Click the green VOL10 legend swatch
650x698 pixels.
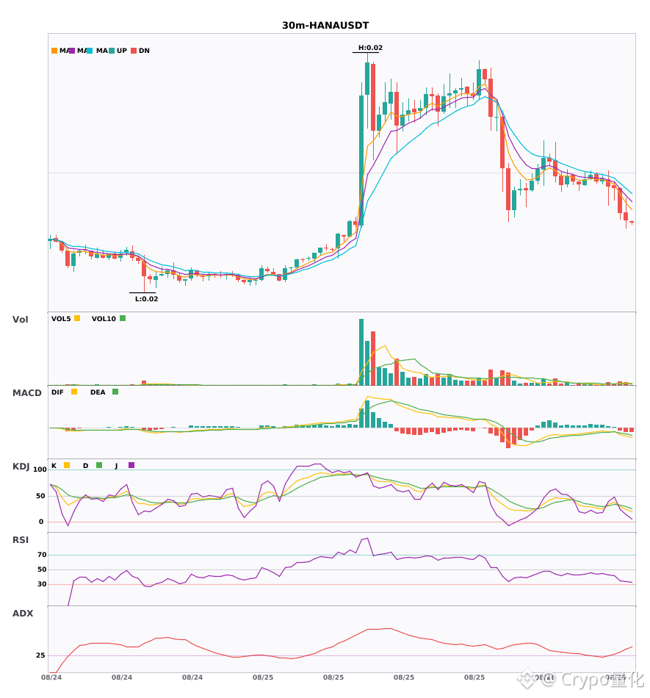[123, 318]
